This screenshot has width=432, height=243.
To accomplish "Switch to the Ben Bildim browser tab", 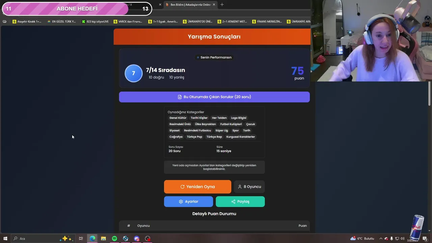I will coord(190,5).
